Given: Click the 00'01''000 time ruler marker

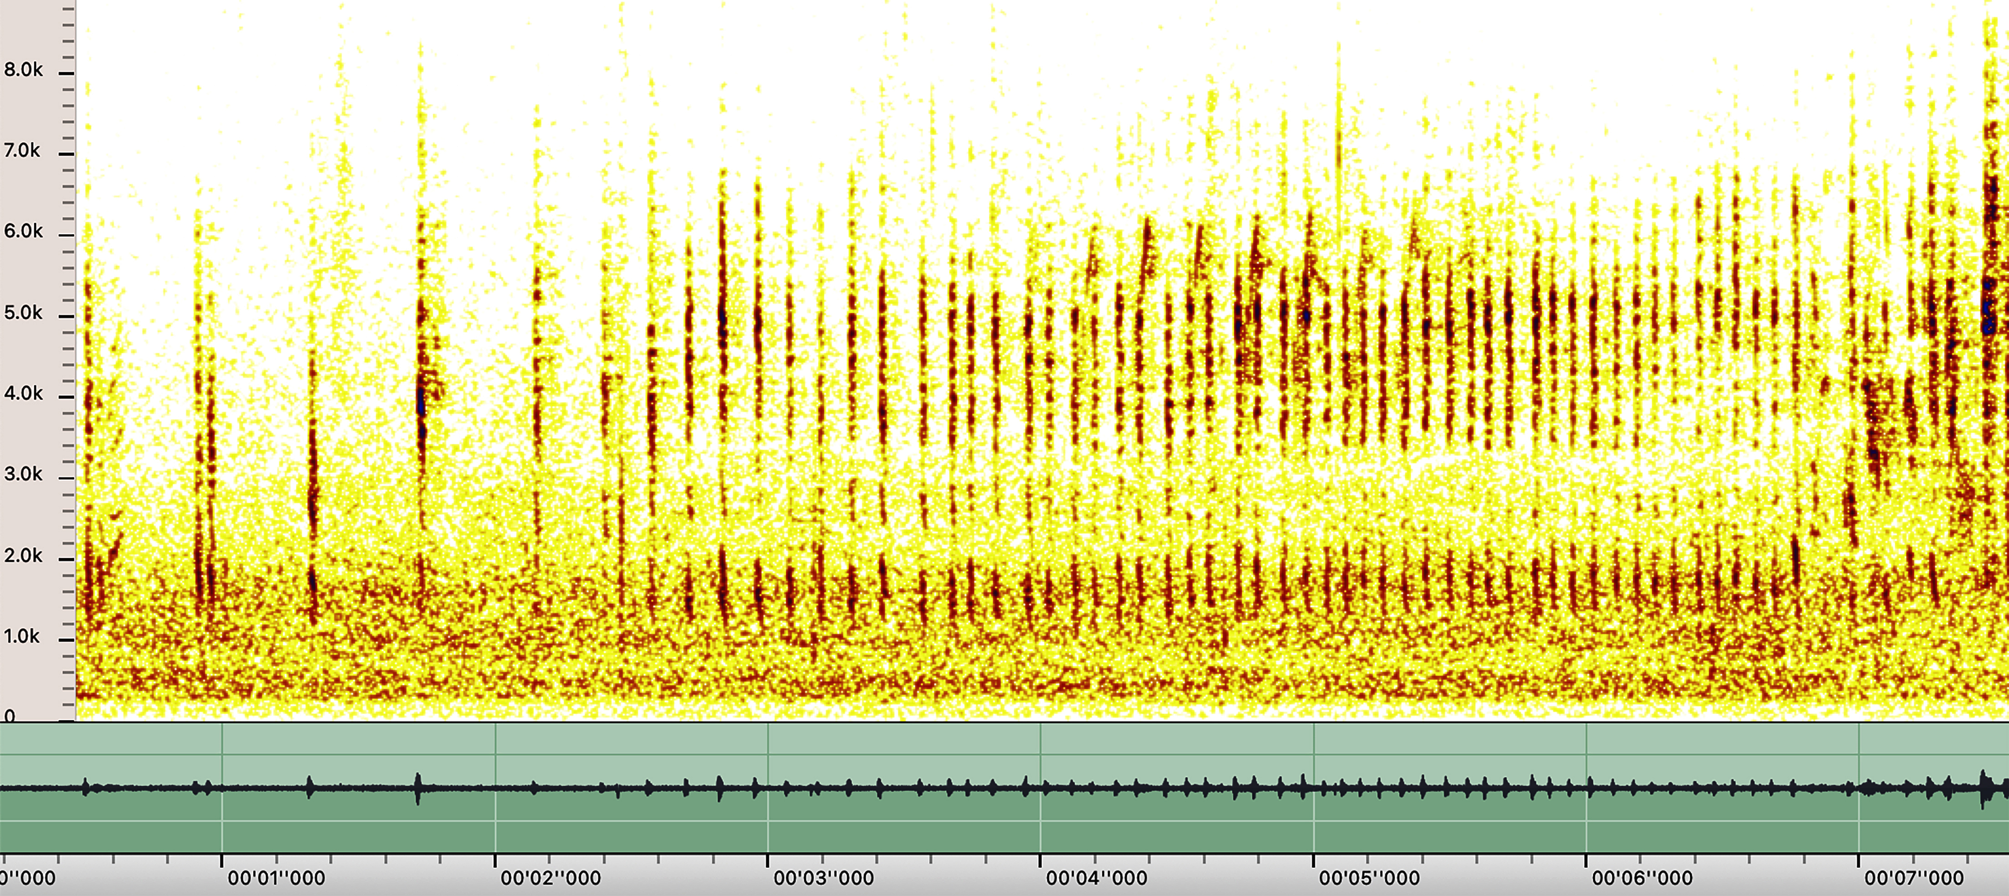Looking at the screenshot, I should click(x=276, y=878).
